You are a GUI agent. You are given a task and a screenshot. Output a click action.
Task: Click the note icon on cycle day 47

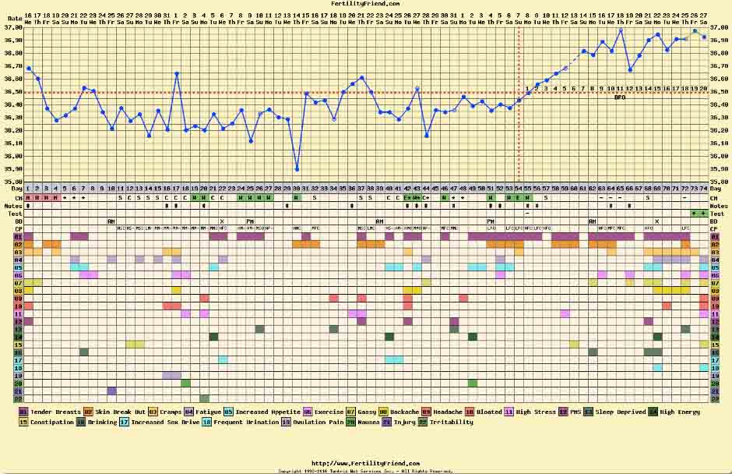[454, 205]
